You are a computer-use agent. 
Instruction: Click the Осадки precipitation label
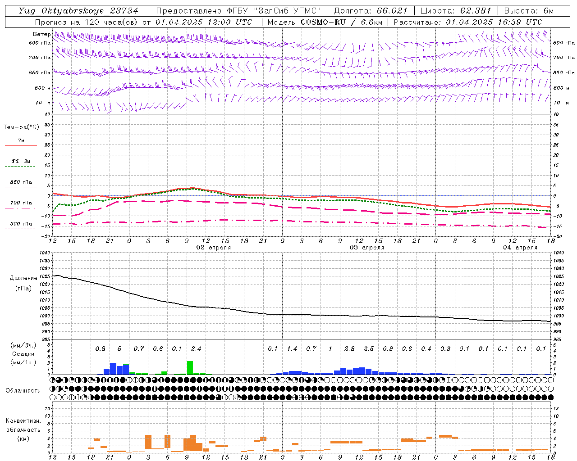pos(23,354)
